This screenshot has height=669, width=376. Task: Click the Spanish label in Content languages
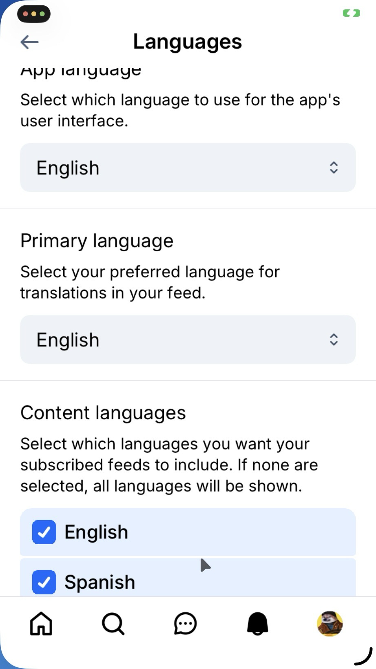(100, 582)
